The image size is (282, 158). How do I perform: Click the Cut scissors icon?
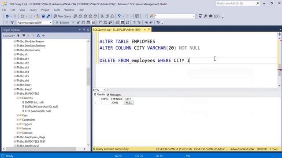tap(102, 16)
